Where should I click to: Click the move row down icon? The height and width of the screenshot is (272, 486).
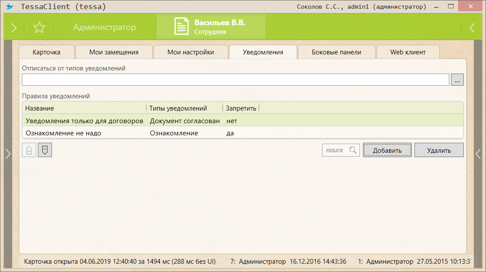coord(45,150)
